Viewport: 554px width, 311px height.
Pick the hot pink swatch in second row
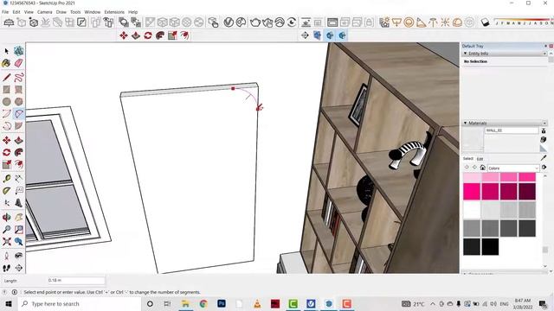472,192
